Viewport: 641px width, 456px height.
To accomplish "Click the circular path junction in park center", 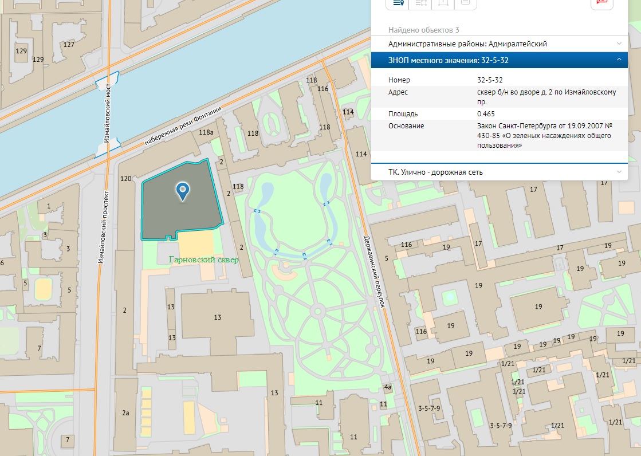I will pos(317,312).
